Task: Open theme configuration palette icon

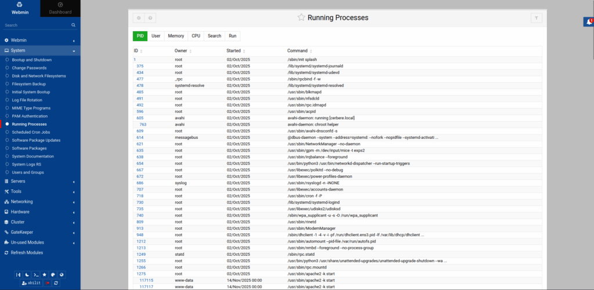Action: (53, 274)
